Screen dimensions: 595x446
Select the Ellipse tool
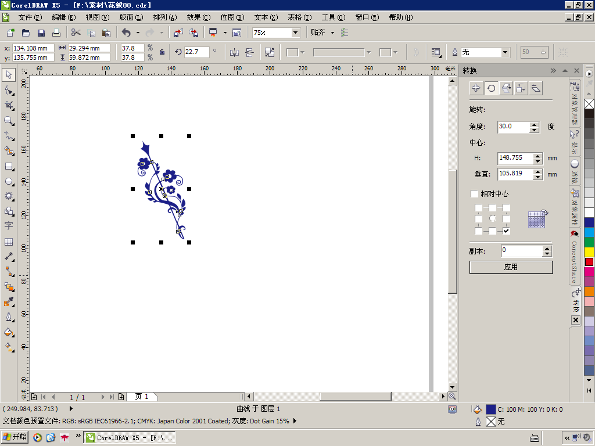9,182
